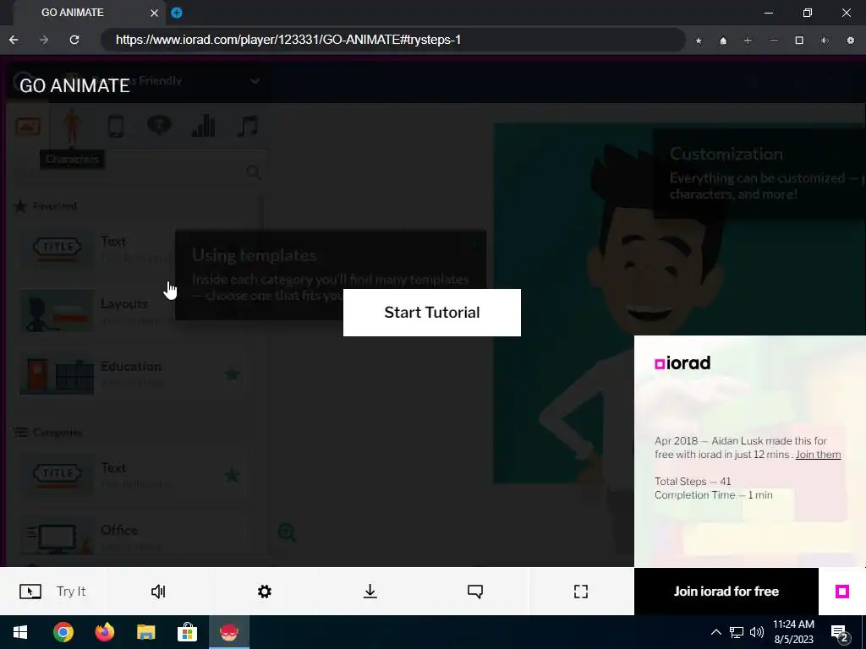
Task: Show hidden system tray icons
Action: coord(715,632)
